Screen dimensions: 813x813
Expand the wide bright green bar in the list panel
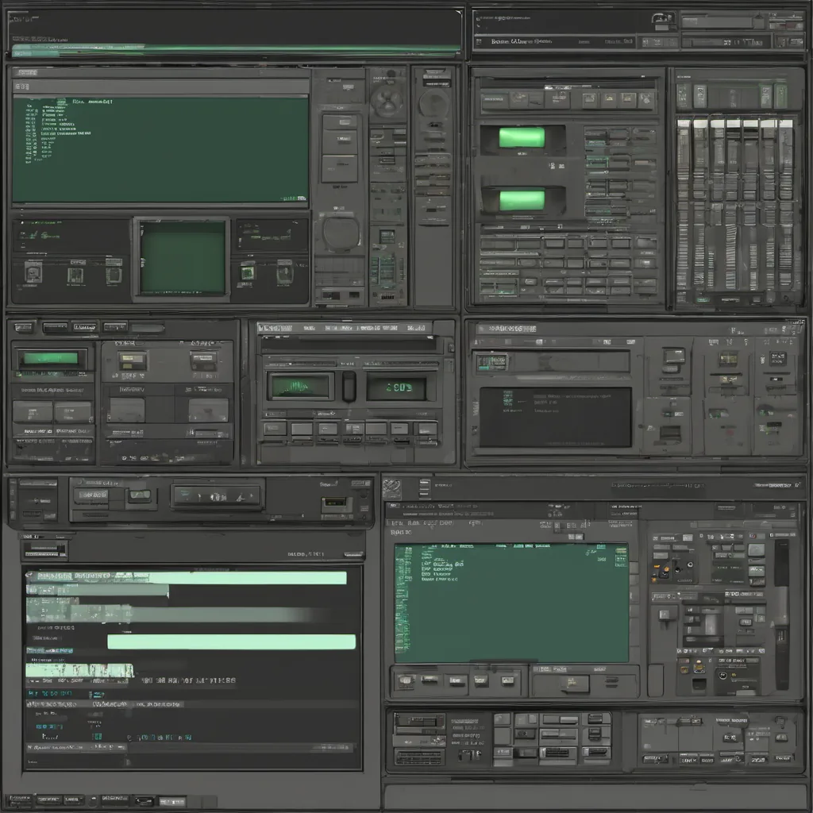coord(231,642)
